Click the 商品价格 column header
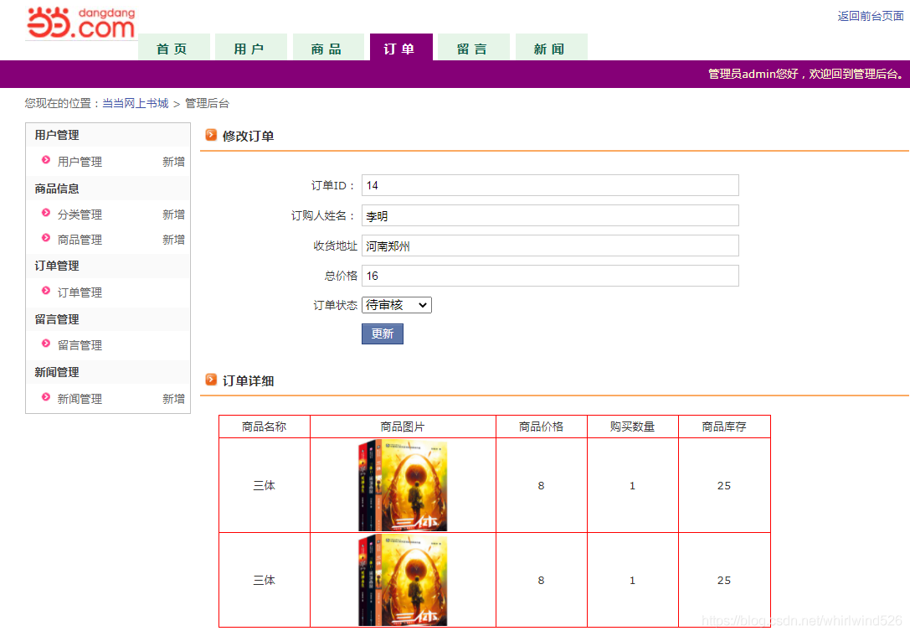 point(541,427)
